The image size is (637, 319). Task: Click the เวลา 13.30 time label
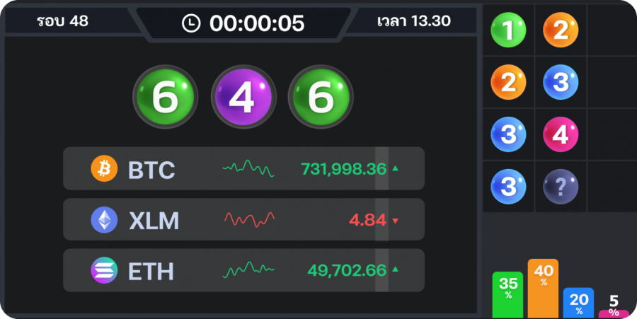(414, 21)
